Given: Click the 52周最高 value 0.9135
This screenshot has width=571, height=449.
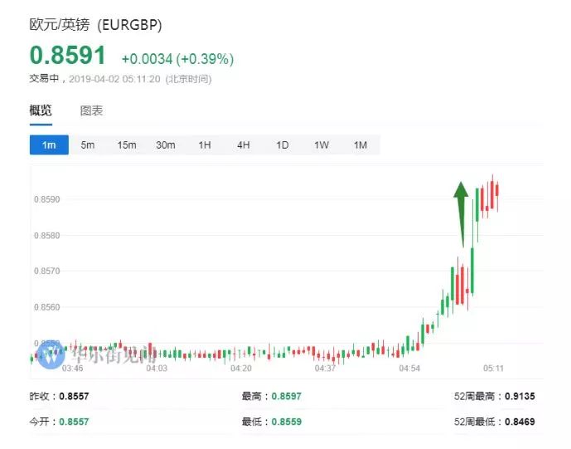Looking at the screenshot, I should pos(520,397).
